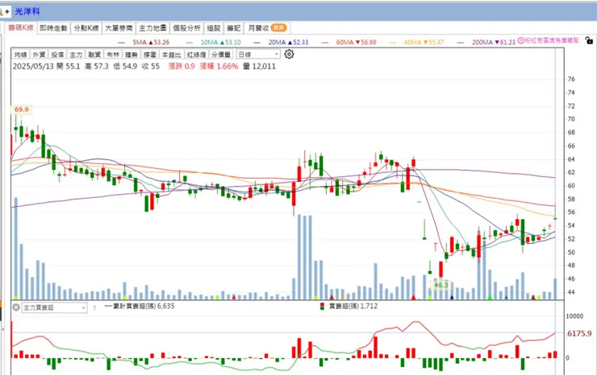The height and width of the screenshot is (375, 597).
Task: Toggle the 融資 overlay button
Action: (x=94, y=55)
